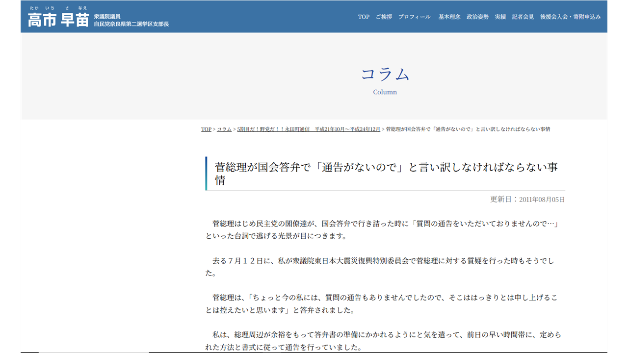Navigate to the 政治姿勢 section
Viewport: 628px width, 353px height.
pyautogui.click(x=477, y=17)
